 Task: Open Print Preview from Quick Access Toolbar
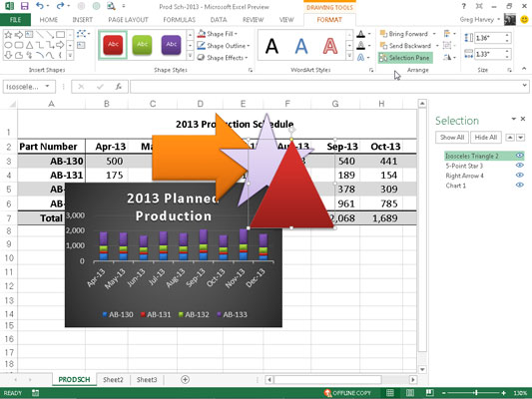click(x=111, y=6)
